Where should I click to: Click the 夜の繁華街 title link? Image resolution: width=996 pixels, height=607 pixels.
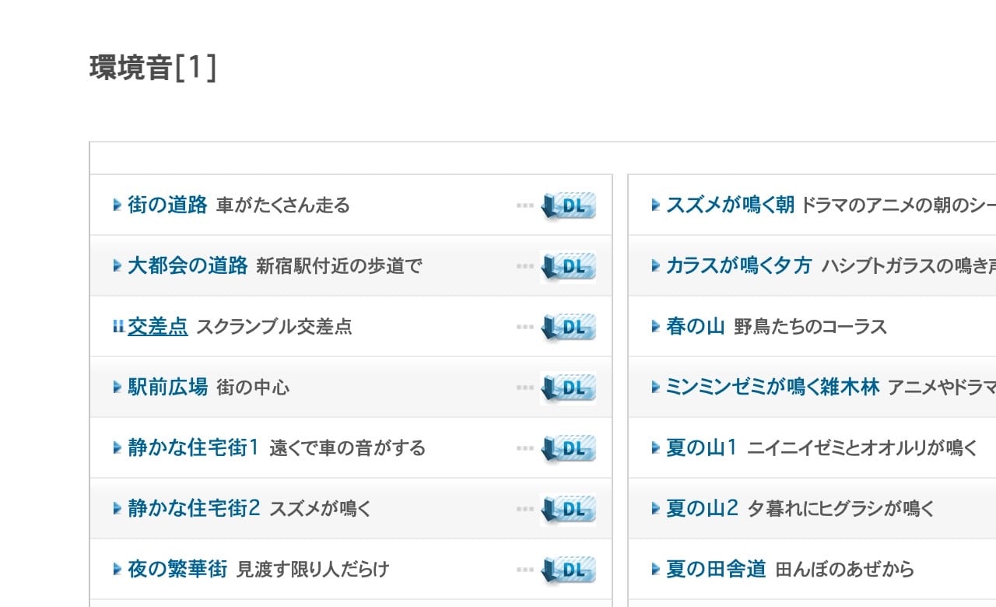coord(177,570)
